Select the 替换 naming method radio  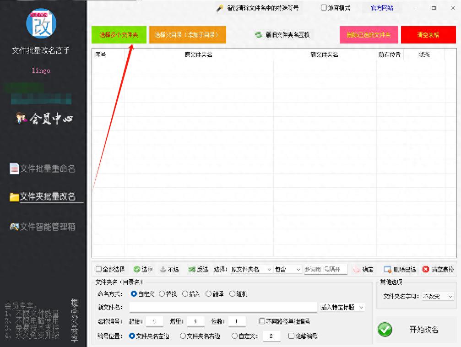(162, 294)
